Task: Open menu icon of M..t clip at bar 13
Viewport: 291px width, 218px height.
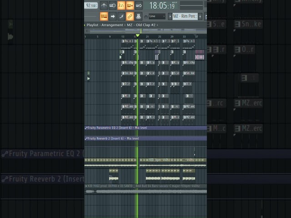Action: (123, 96)
